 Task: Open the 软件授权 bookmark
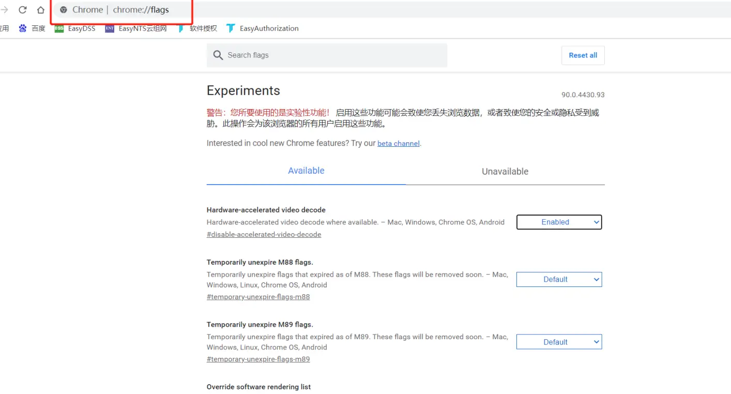tap(197, 28)
